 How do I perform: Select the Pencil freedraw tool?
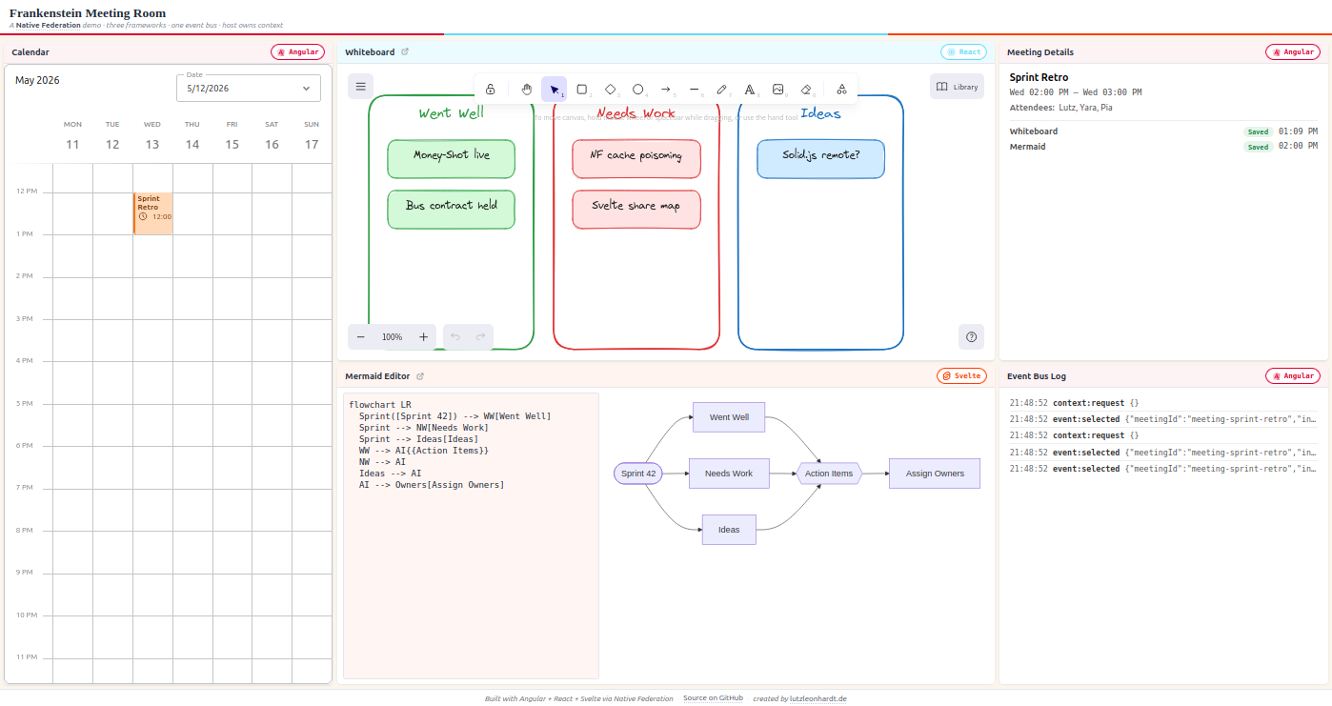[x=722, y=90]
